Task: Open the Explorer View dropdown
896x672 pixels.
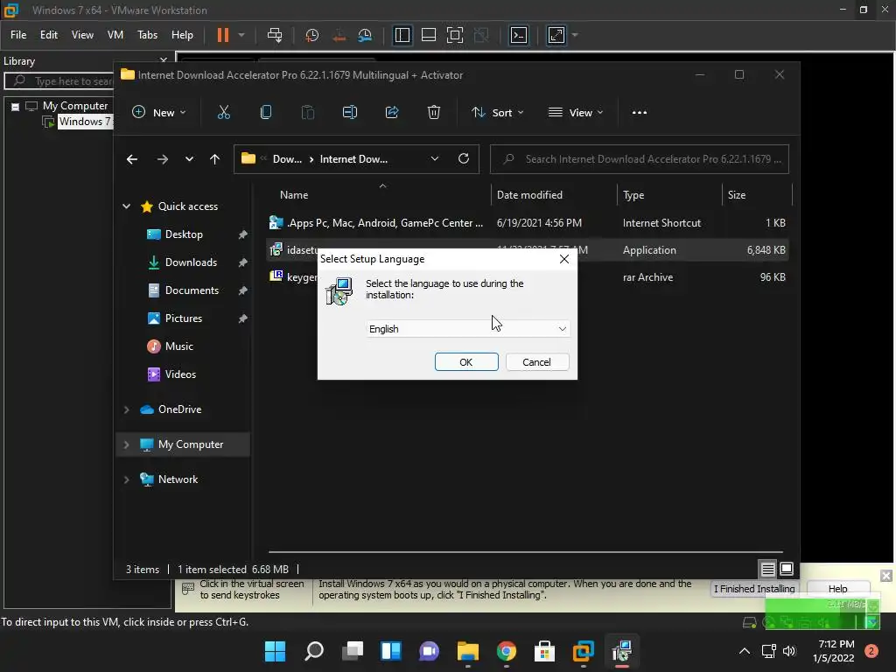Action: point(576,113)
